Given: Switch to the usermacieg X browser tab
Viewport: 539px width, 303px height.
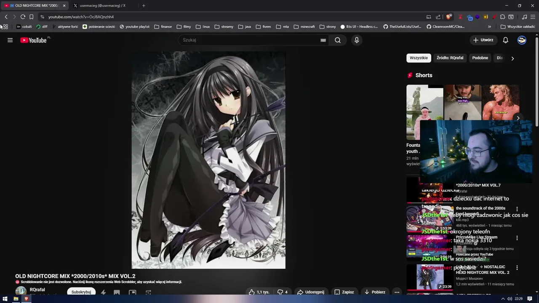Looking at the screenshot, I should click(102, 5).
